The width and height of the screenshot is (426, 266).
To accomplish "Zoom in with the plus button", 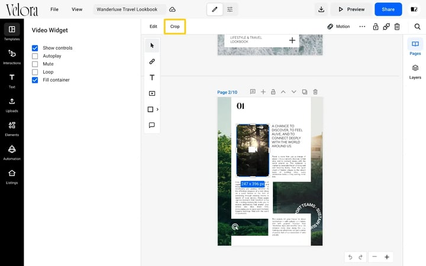I will tap(387, 257).
